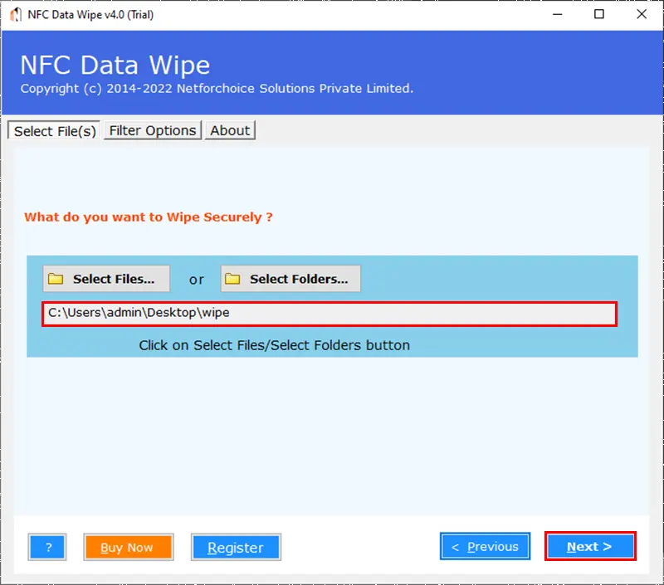Click the Select Files... button
This screenshot has height=585, width=664.
click(x=106, y=279)
